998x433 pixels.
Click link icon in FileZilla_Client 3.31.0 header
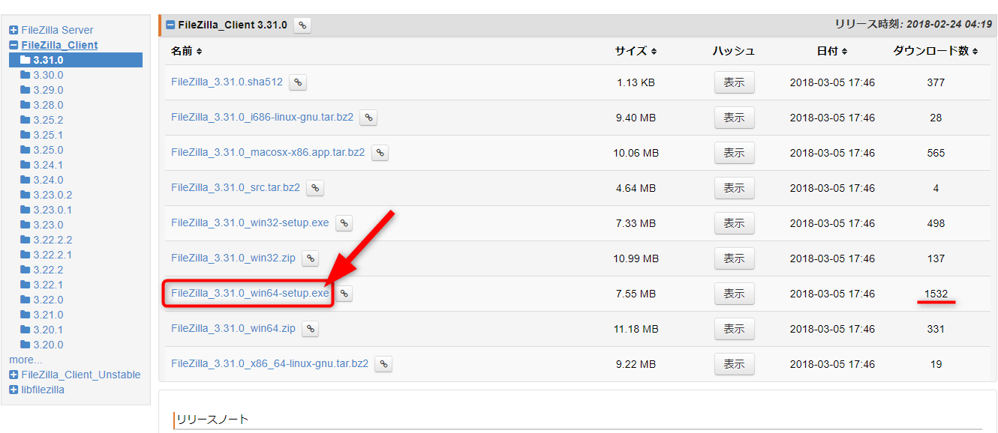302,25
